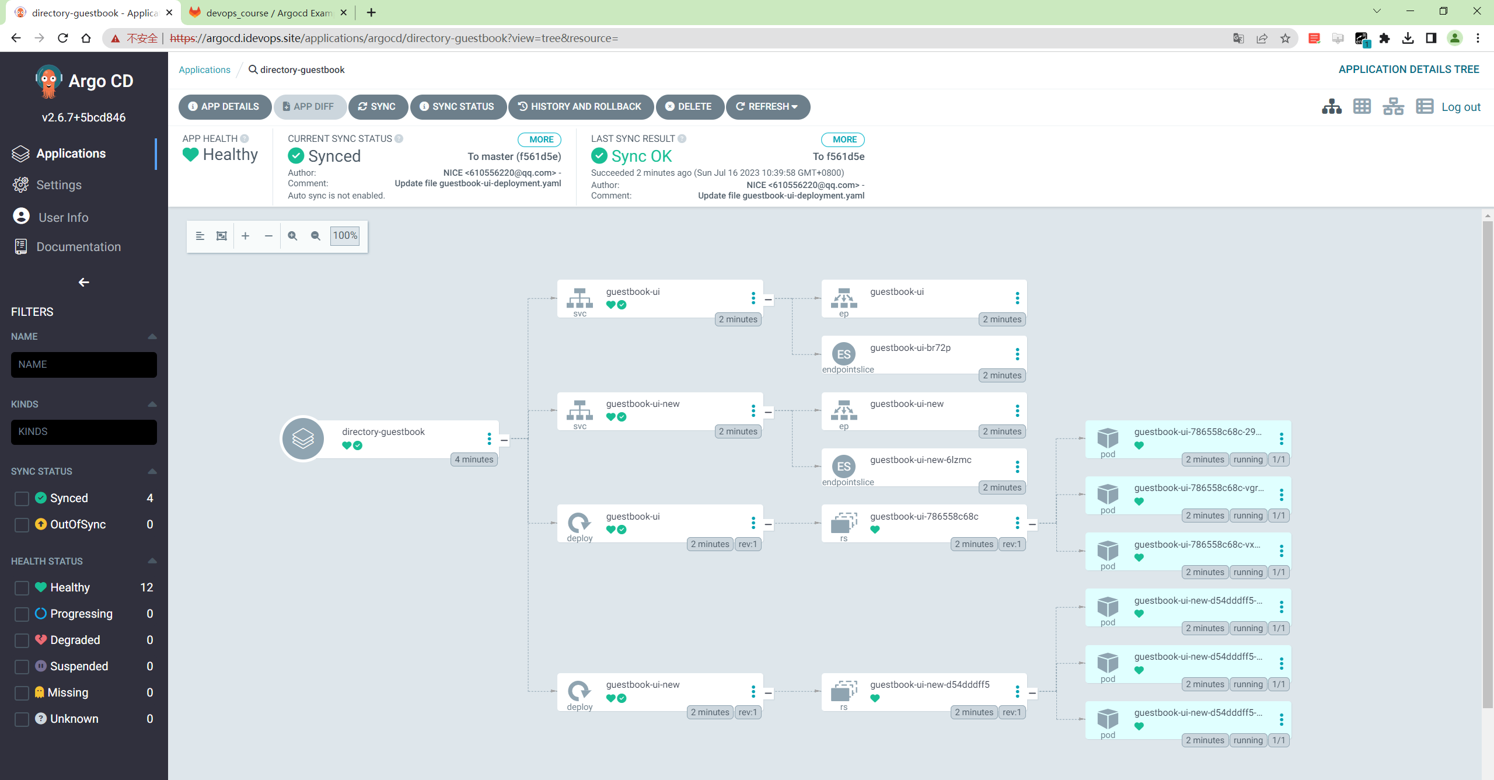Open HISTORY AND ROLLBACK
Image resolution: width=1494 pixels, height=780 pixels.
click(x=580, y=107)
